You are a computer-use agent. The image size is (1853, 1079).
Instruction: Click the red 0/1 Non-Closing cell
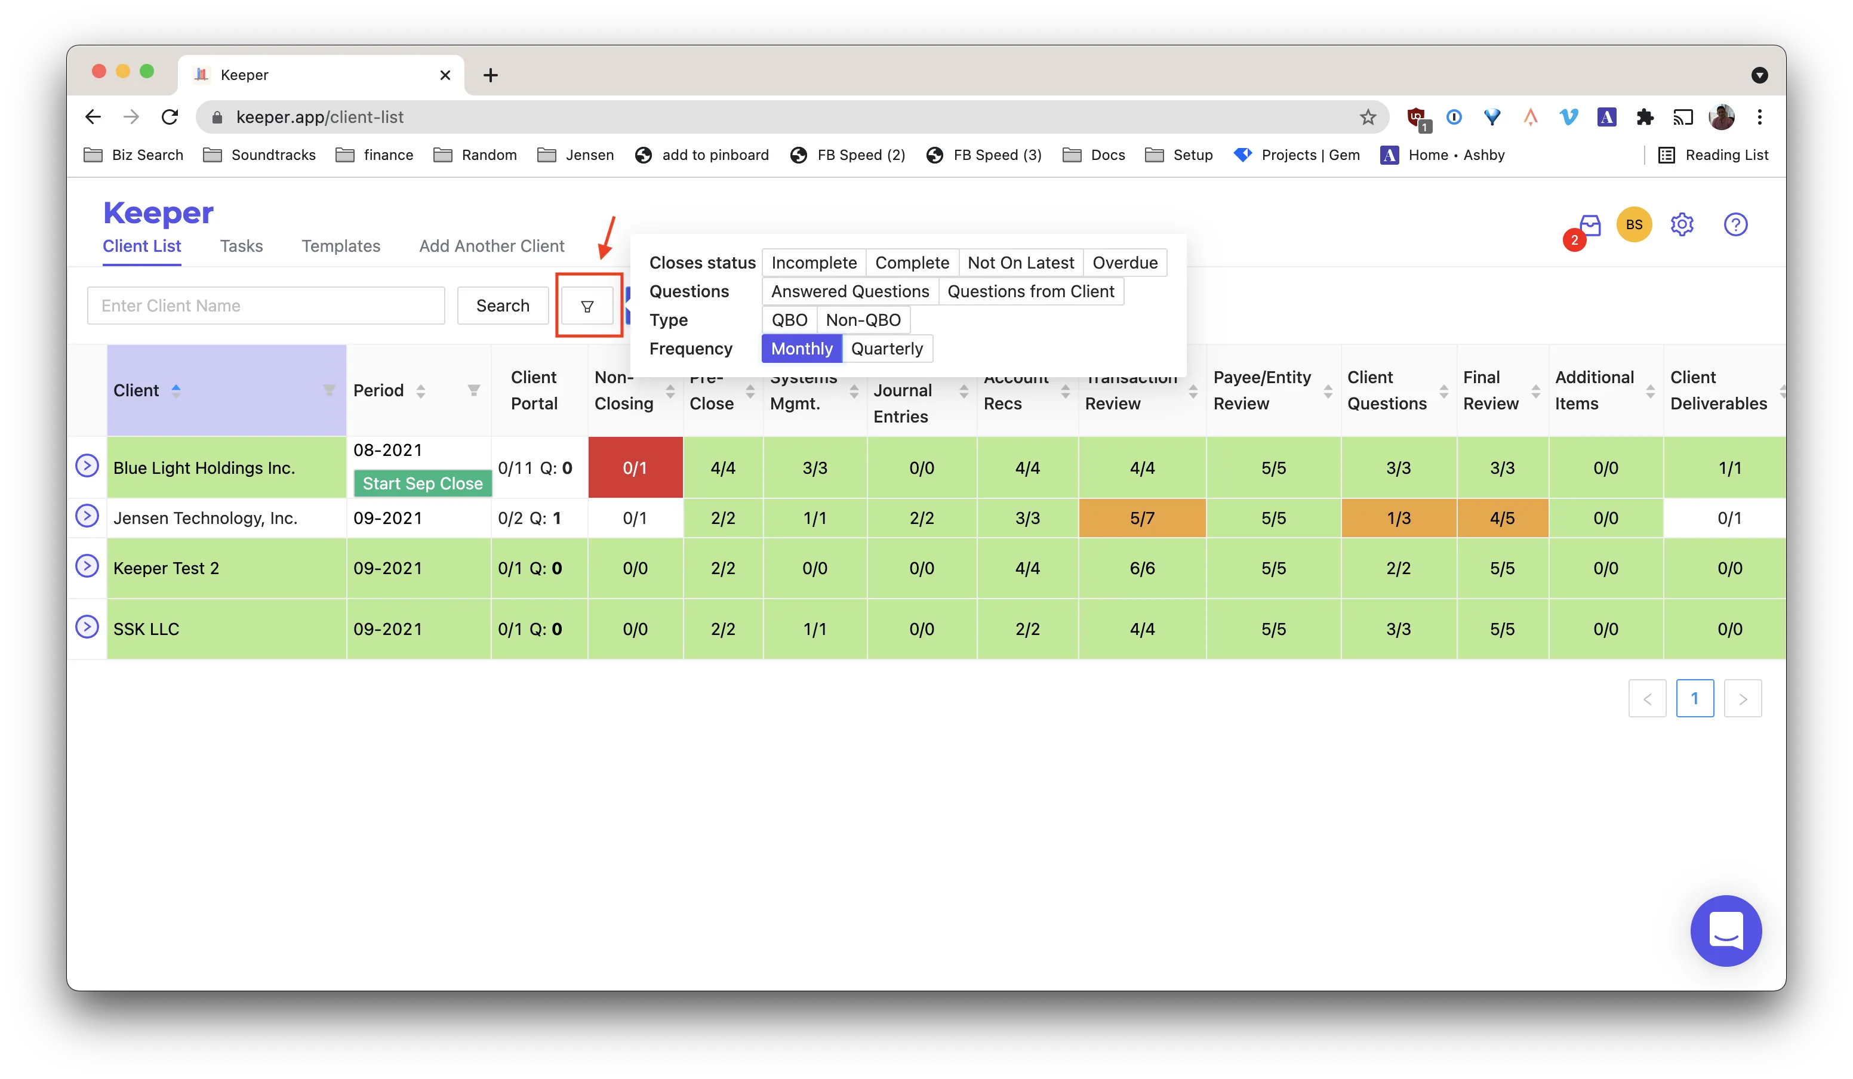[x=635, y=467]
